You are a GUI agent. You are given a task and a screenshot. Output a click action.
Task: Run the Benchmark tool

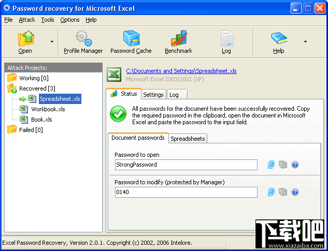[178, 42]
